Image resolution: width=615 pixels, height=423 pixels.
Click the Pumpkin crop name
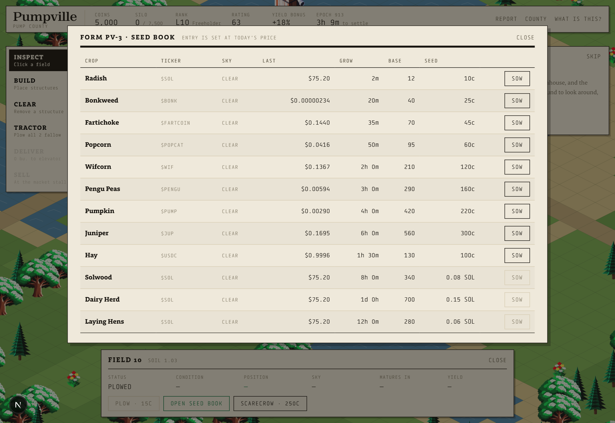point(100,211)
